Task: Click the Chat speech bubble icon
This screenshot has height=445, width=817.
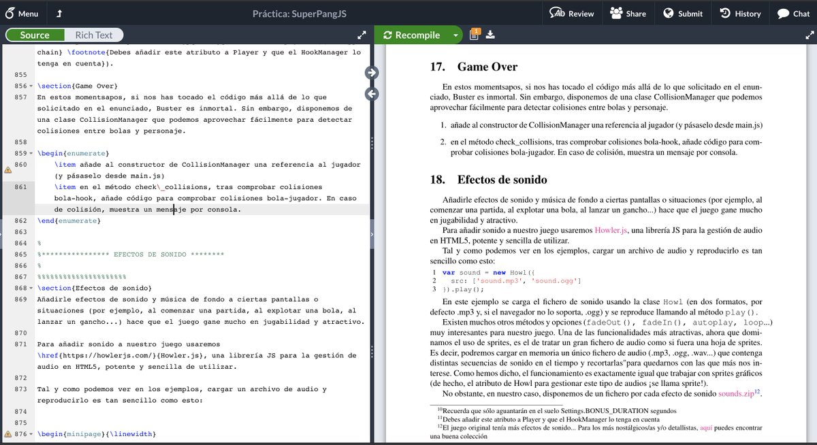Action: point(784,14)
